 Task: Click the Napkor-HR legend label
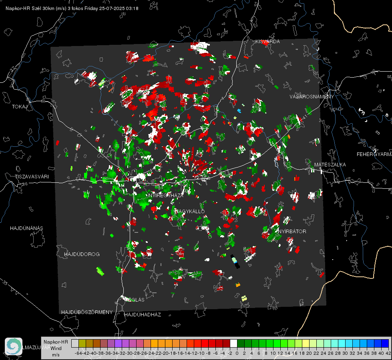point(56,342)
